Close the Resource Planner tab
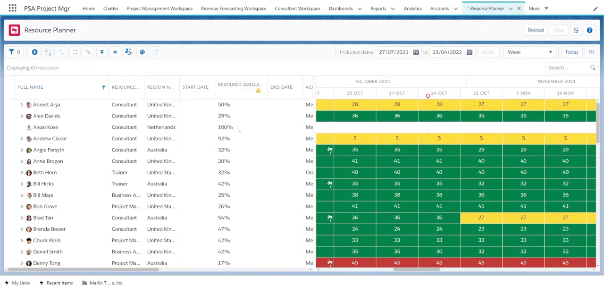Screen dimensions: 604x286 click(519, 8)
